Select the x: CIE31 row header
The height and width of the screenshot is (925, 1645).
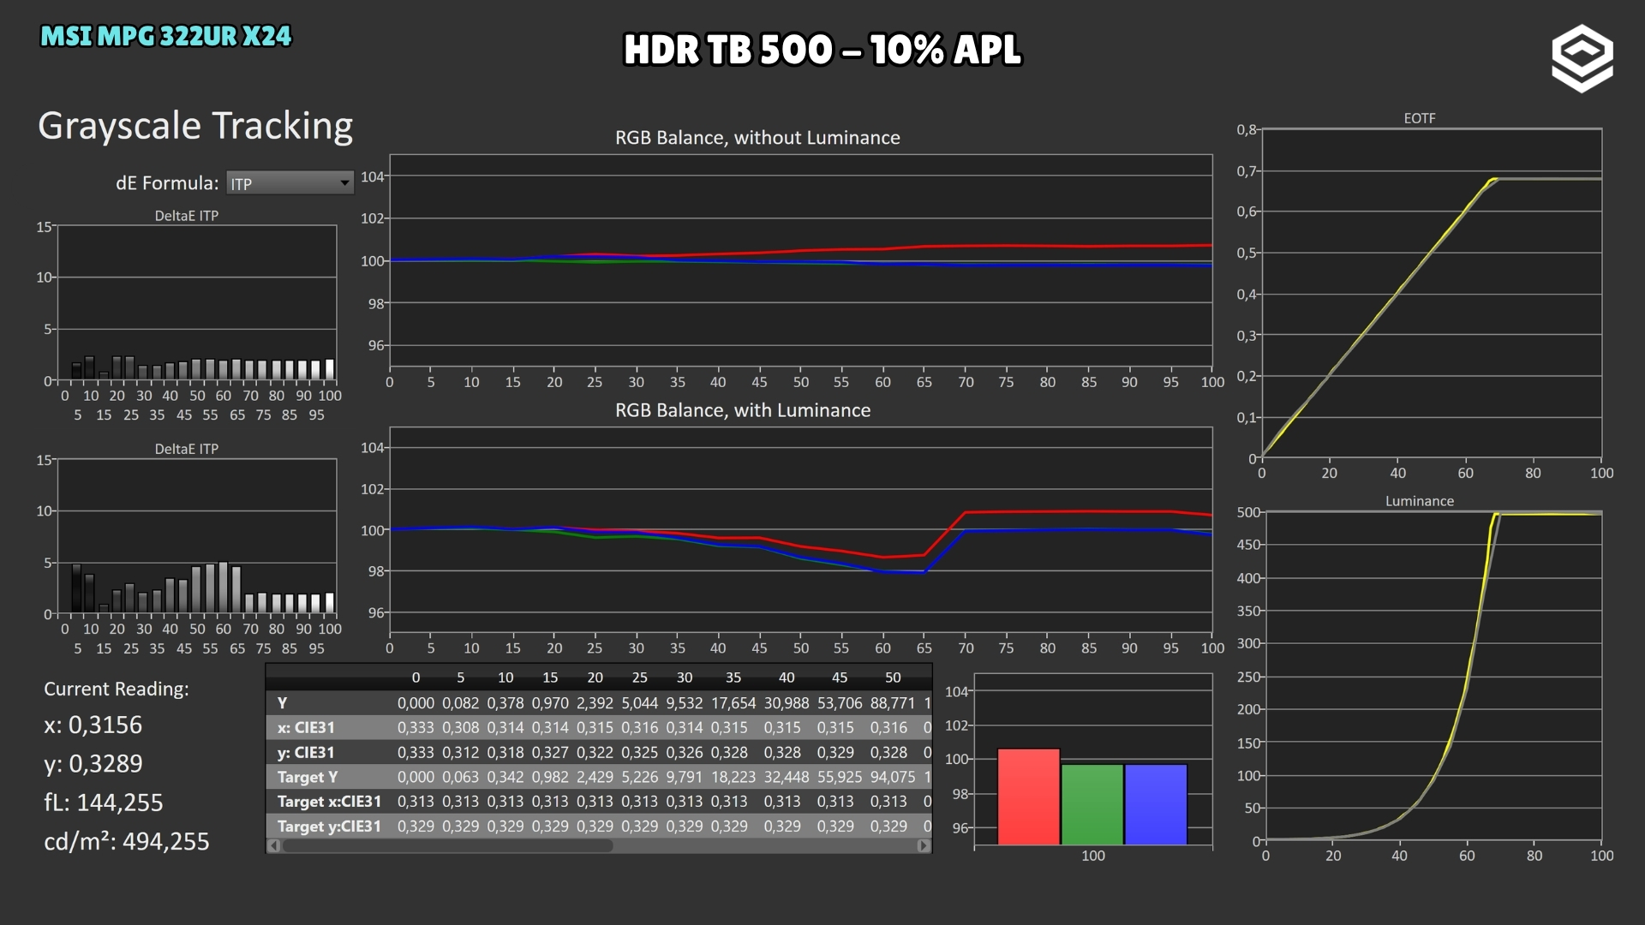306,728
